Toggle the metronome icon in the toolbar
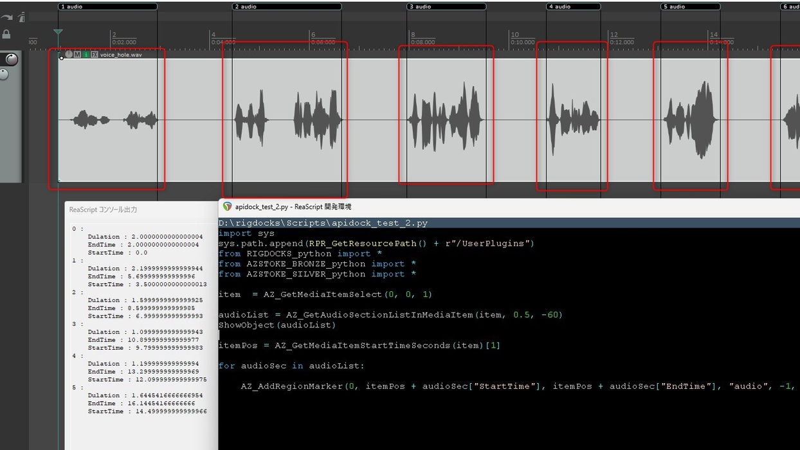The height and width of the screenshot is (450, 800). 21,17
